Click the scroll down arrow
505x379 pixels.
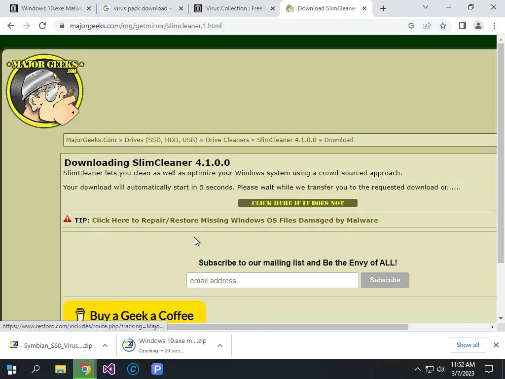tap(501, 318)
